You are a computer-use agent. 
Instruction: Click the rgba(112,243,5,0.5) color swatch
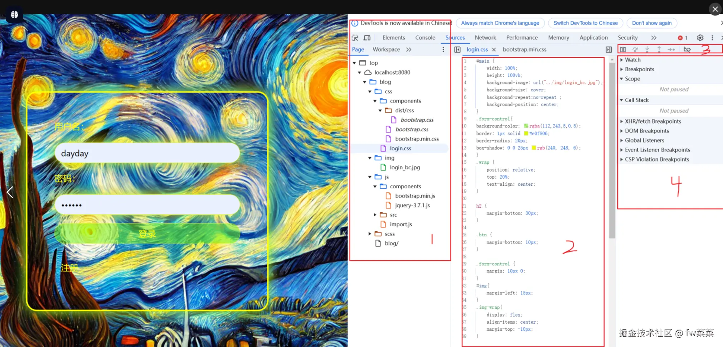(526, 126)
